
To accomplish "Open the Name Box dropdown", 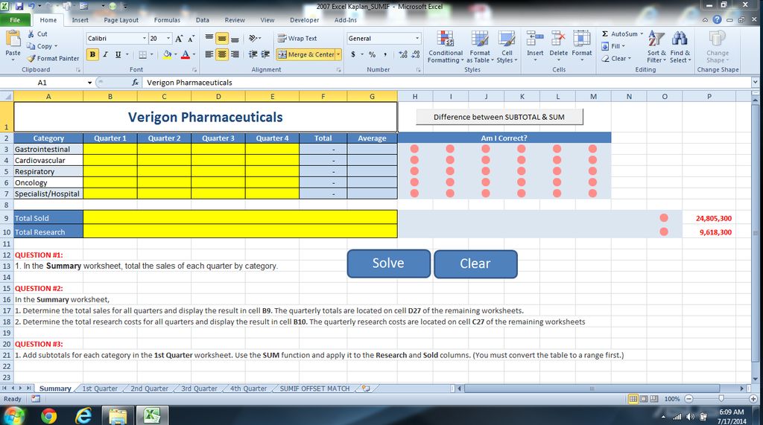I will tap(89, 83).
